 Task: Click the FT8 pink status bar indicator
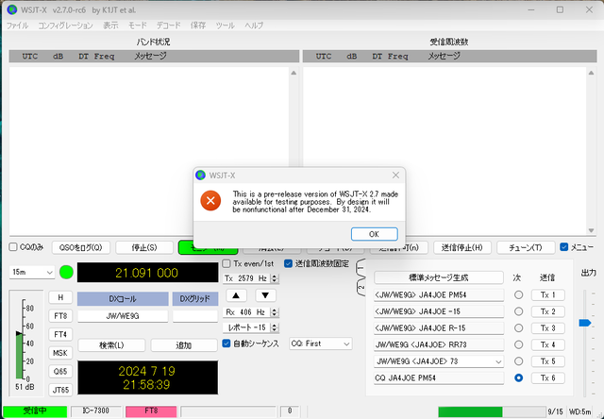point(151,411)
